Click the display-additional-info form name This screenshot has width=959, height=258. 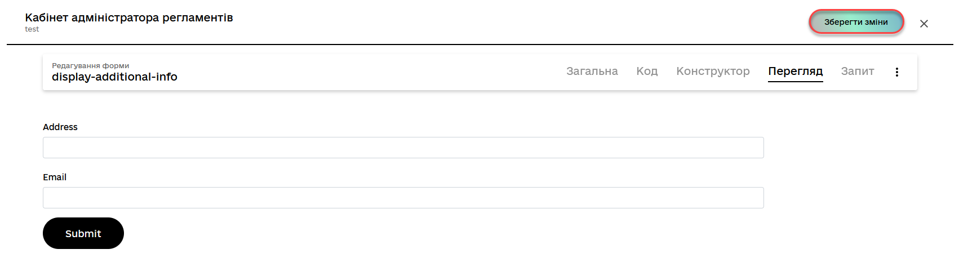click(x=114, y=77)
